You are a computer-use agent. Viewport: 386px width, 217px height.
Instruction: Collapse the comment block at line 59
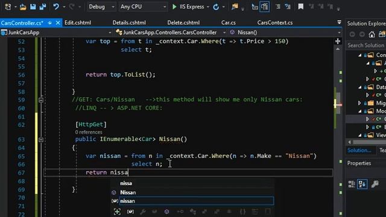click(41, 100)
